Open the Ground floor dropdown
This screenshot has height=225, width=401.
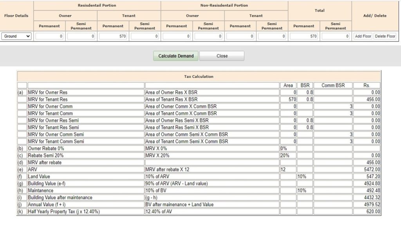(16, 36)
